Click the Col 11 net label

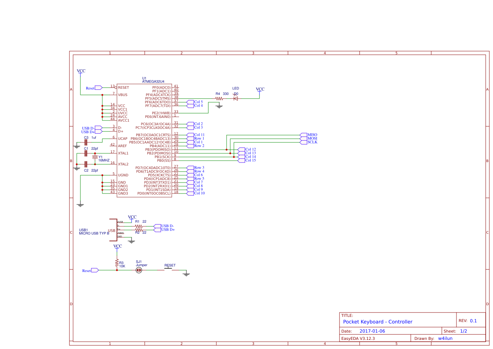click(199, 135)
